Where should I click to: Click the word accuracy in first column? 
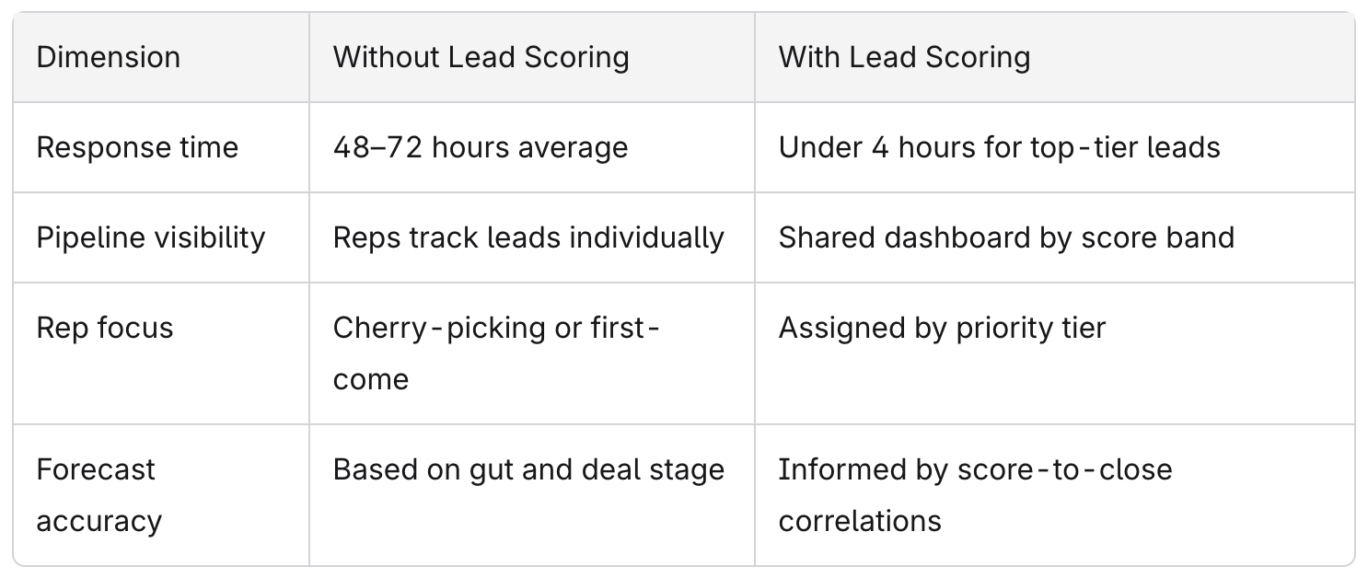(99, 521)
